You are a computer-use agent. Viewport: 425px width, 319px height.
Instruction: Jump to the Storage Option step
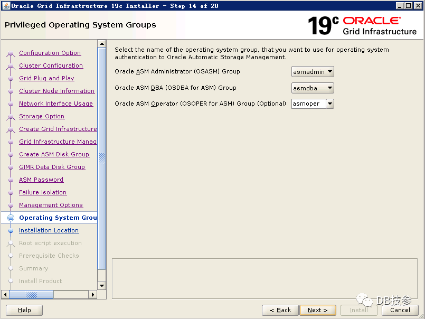(x=42, y=116)
